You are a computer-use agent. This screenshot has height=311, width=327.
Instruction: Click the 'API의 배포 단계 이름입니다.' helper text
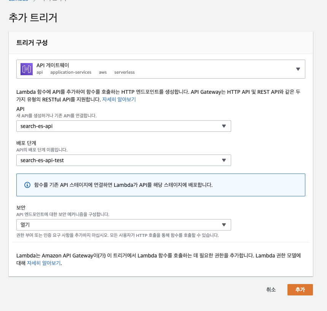pos(42,150)
